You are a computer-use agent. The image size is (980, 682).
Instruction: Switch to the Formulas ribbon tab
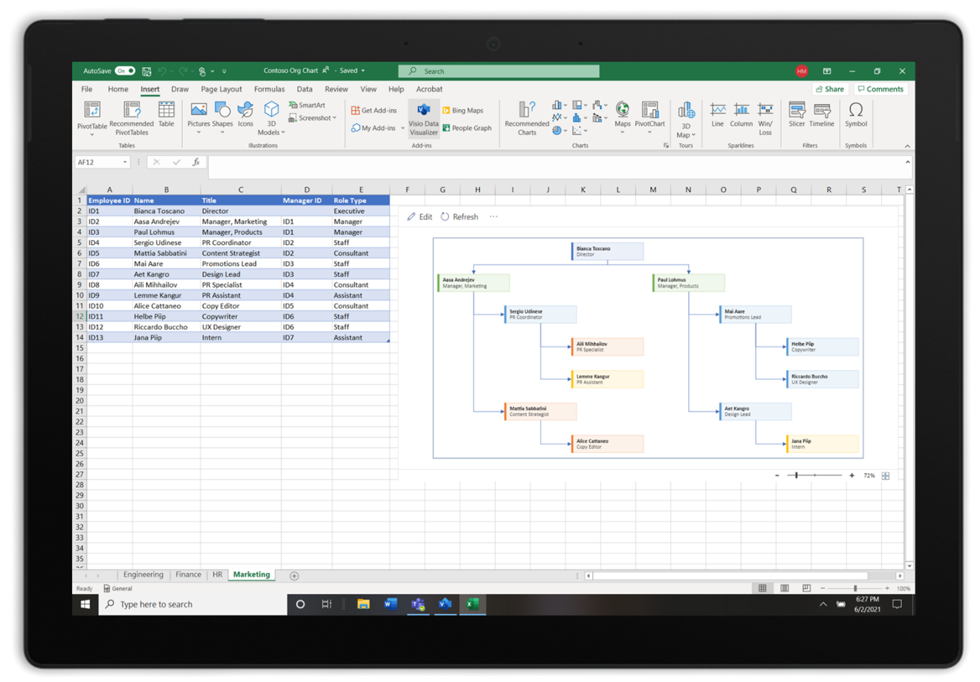tap(269, 89)
